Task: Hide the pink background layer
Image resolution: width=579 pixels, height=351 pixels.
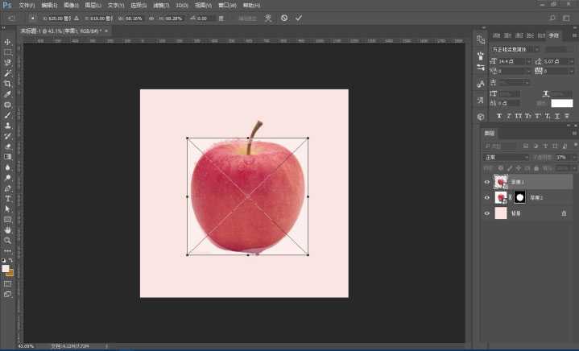Action: pos(486,213)
